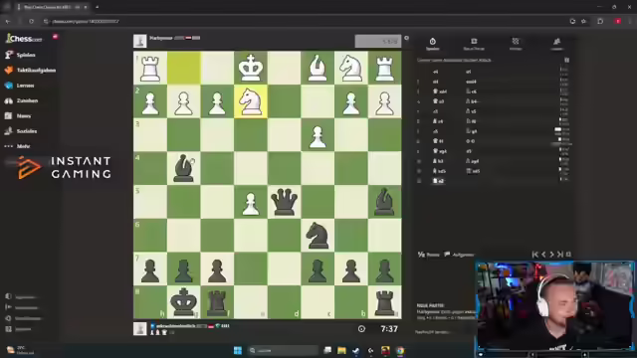Open File Explorer from the taskbar

(x=341, y=350)
